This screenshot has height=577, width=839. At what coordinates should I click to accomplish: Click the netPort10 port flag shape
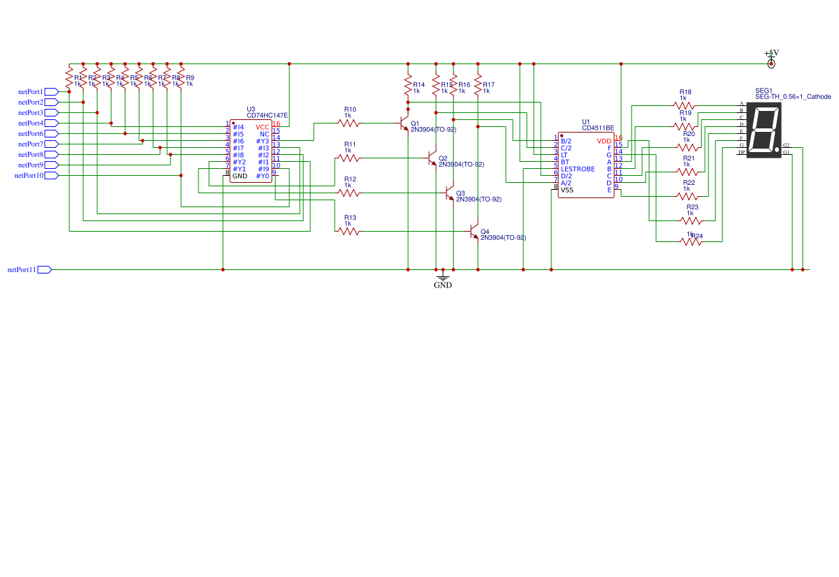click(51, 175)
